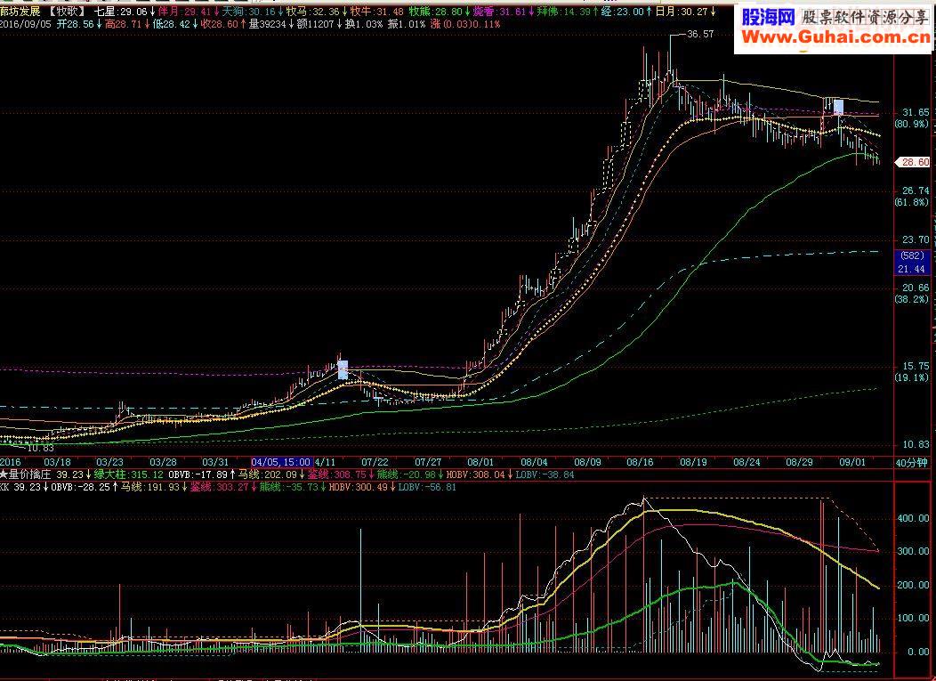This screenshot has height=681, width=936.
Task: Select the HOBV:308.04 readout
Action: [x=475, y=474]
